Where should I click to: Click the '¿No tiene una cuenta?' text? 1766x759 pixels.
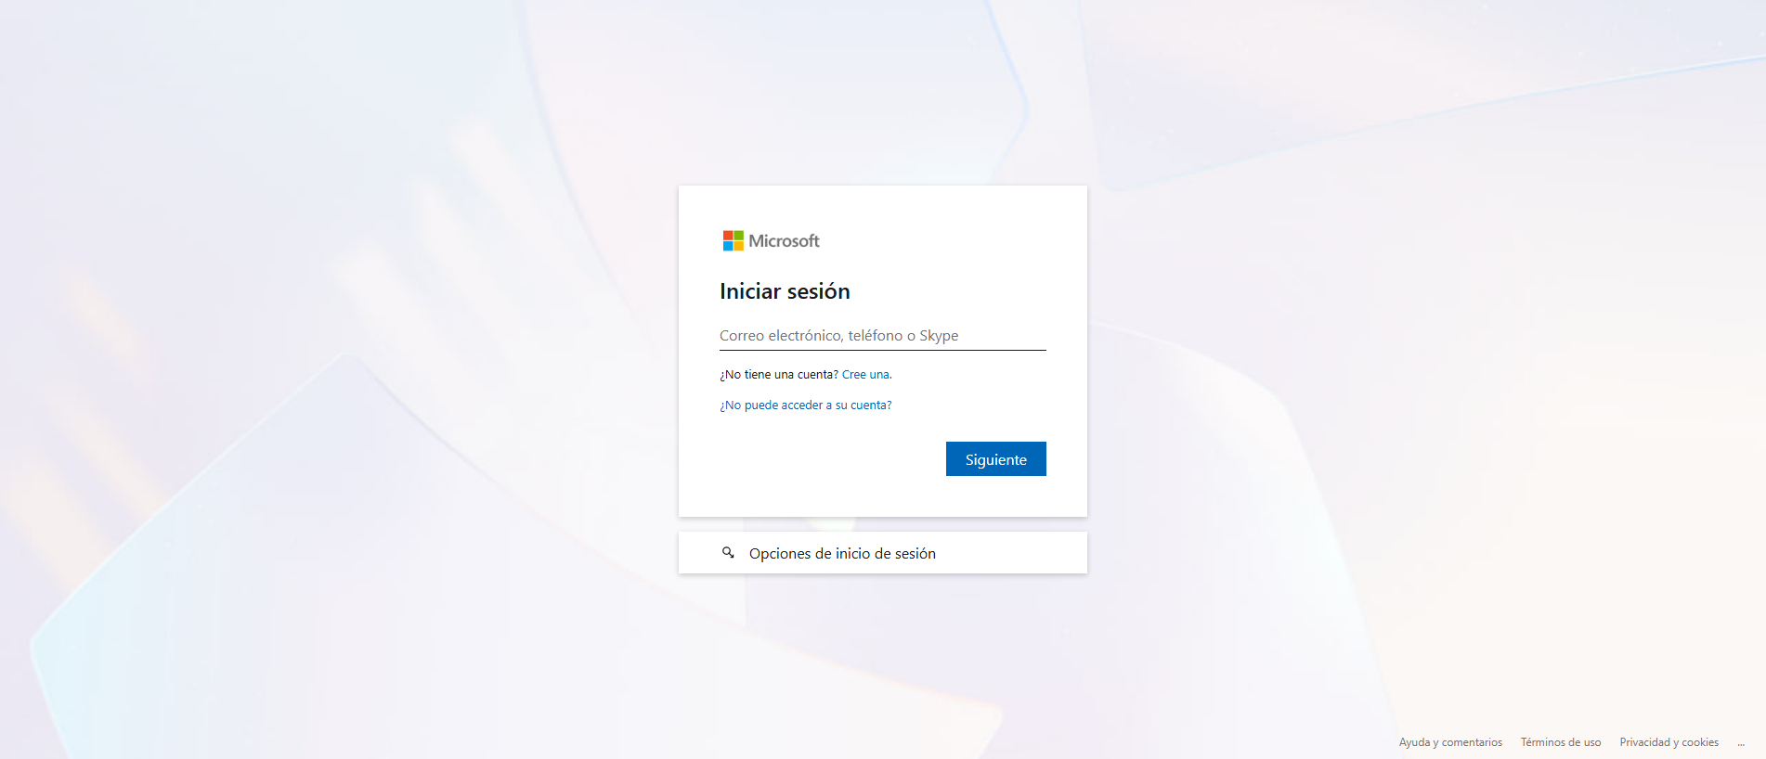coord(779,375)
